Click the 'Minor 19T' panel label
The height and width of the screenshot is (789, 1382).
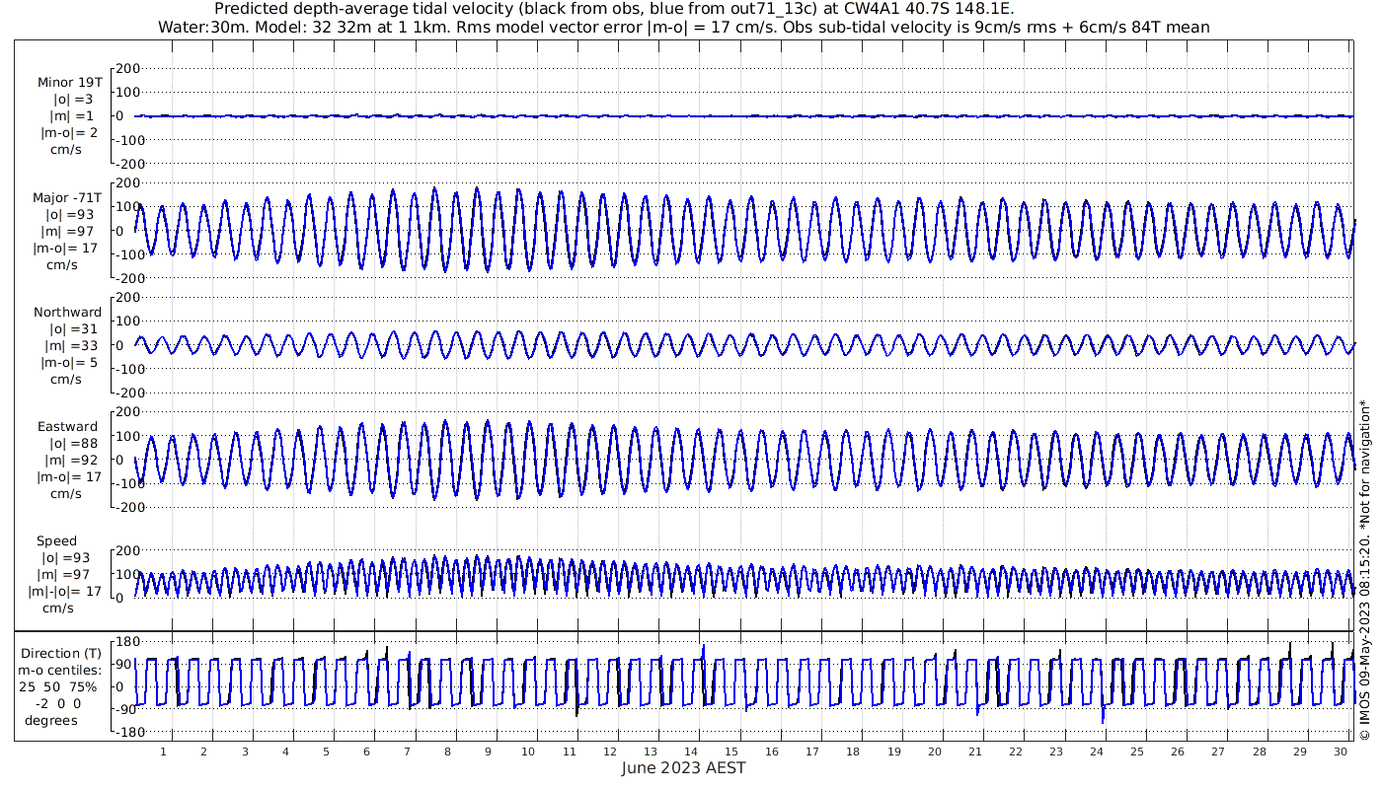pyautogui.click(x=68, y=83)
